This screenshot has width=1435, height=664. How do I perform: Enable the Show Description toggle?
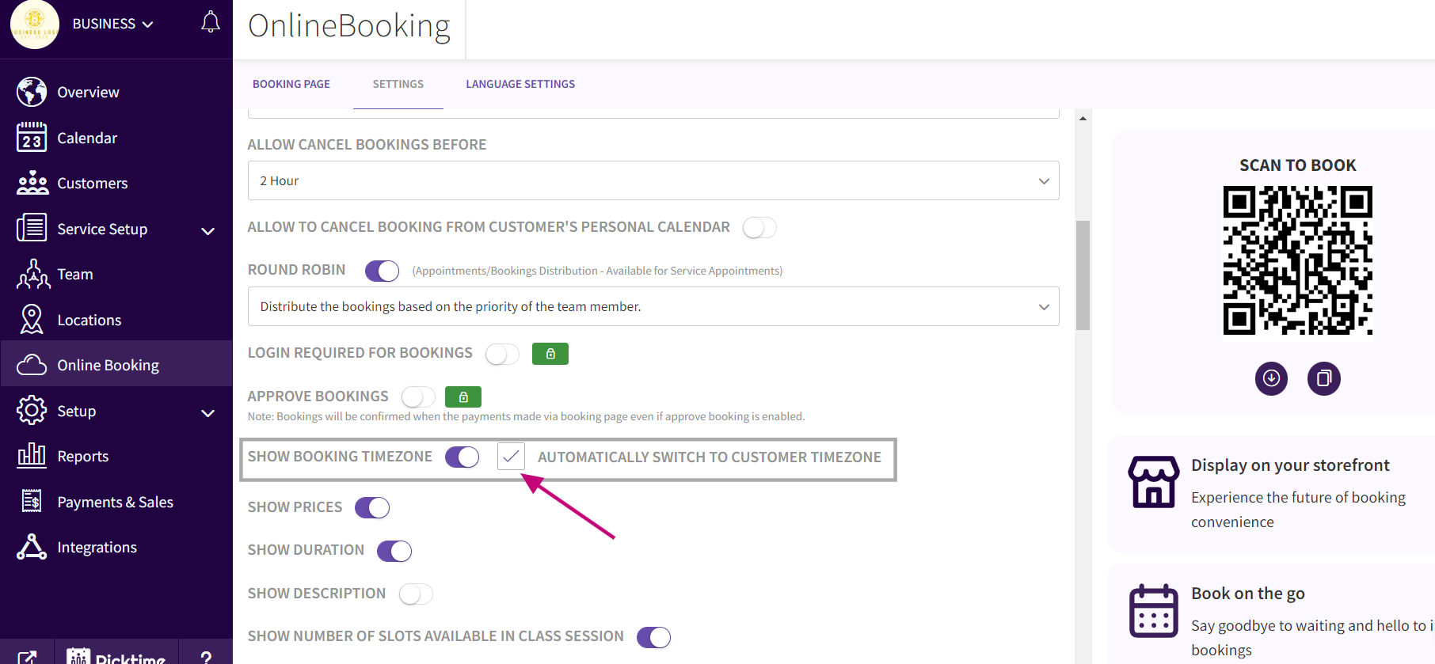coord(416,594)
